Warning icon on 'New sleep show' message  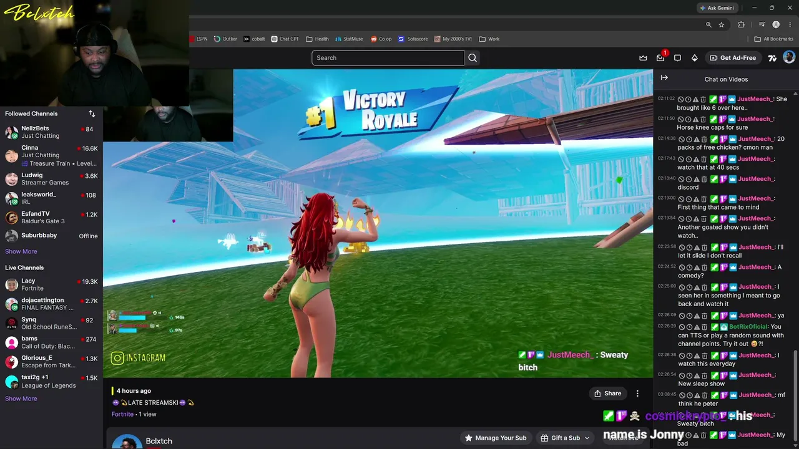[696, 375]
